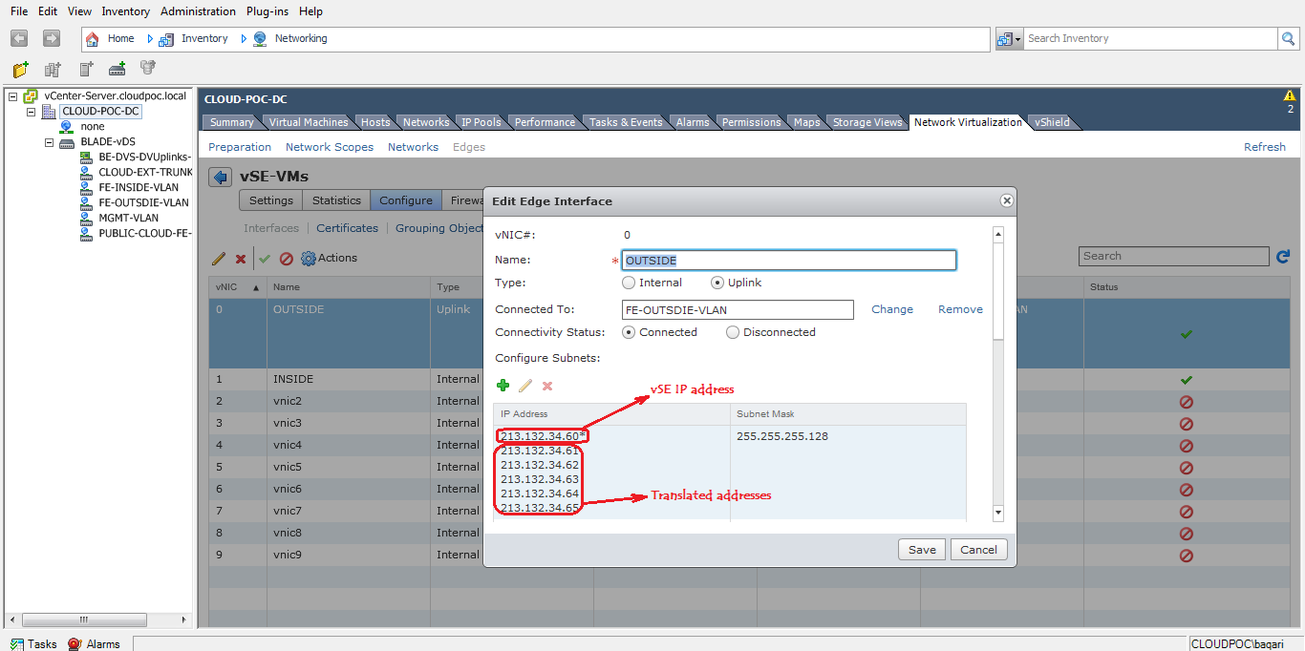The height and width of the screenshot is (651, 1305).
Task: Click the refresh icon beside the Search box
Action: pyautogui.click(x=1283, y=256)
